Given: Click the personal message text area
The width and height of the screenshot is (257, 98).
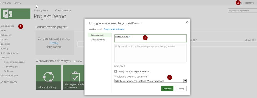Looking at the screenshot, I should [150, 53].
